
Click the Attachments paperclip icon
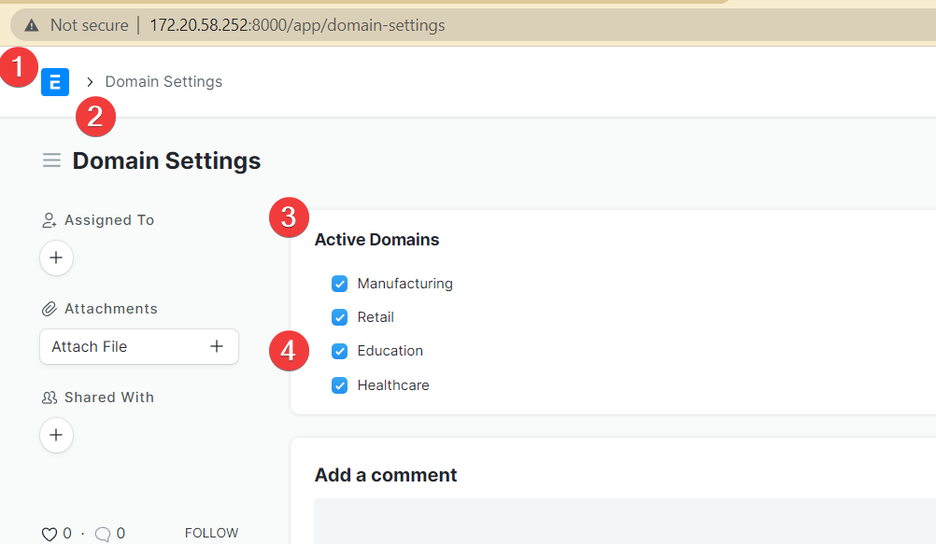coord(48,308)
